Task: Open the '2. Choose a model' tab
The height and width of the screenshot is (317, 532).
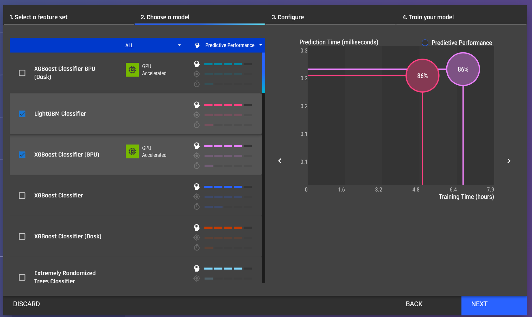Action: click(165, 17)
